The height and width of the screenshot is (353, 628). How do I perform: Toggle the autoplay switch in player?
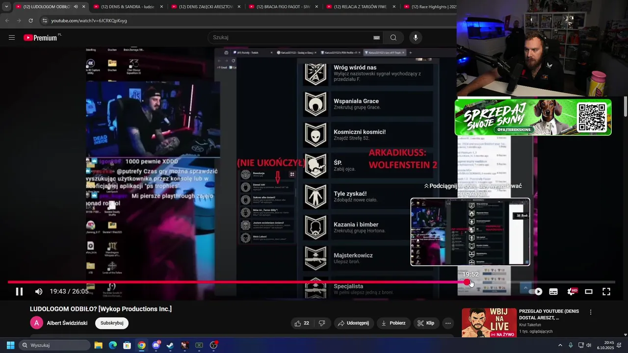(x=535, y=292)
